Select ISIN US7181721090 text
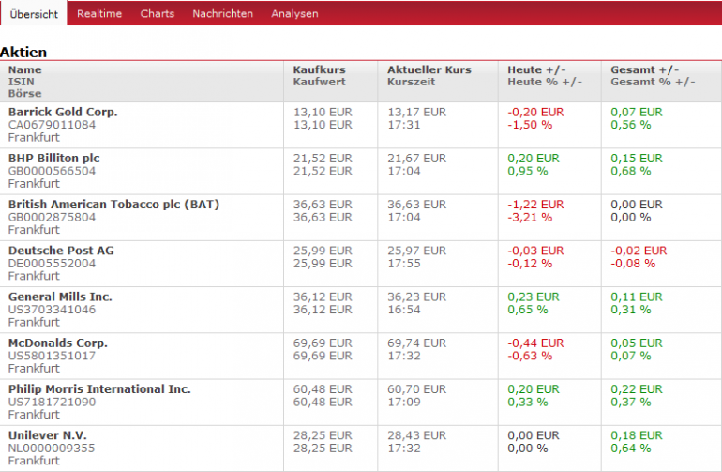 (x=52, y=402)
